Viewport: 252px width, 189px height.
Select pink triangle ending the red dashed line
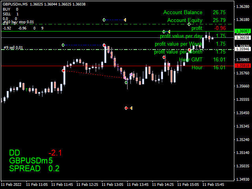pyautogui.click(x=125, y=78)
